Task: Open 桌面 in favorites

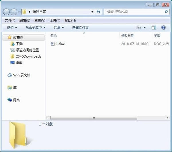Action: tap(19, 63)
